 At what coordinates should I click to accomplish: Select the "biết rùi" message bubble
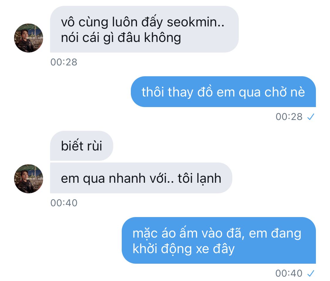click(82, 146)
